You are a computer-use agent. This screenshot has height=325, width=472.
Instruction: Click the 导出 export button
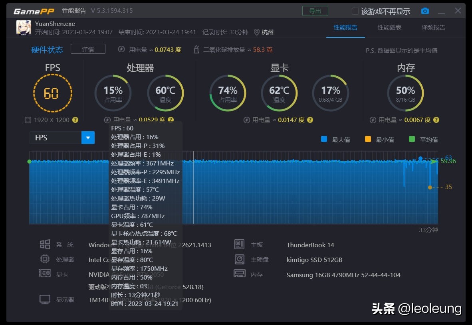(315, 11)
